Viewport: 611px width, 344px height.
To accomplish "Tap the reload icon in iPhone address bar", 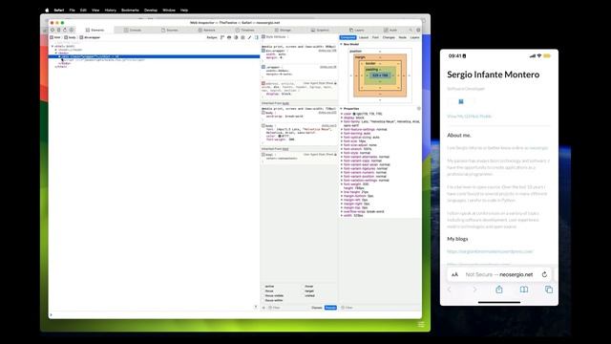I will click(x=544, y=274).
